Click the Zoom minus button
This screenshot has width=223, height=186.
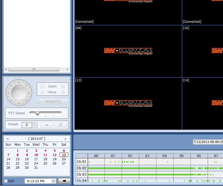click(x=42, y=86)
